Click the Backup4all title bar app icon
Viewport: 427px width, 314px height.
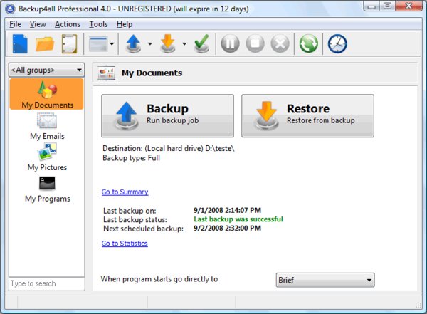tap(11, 9)
